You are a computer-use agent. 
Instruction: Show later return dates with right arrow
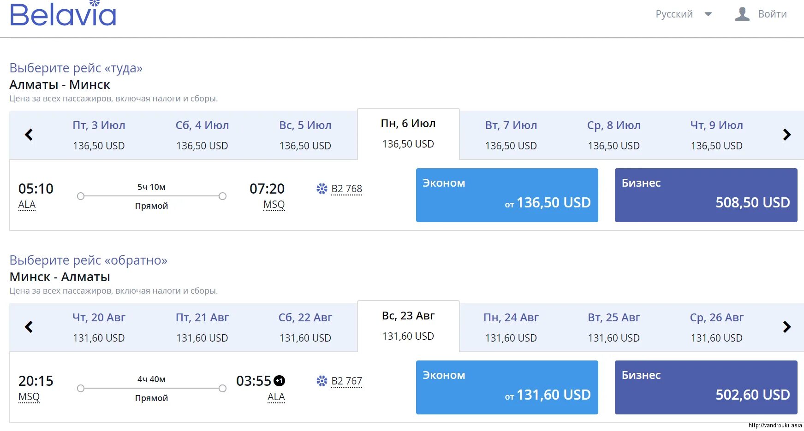[786, 327]
